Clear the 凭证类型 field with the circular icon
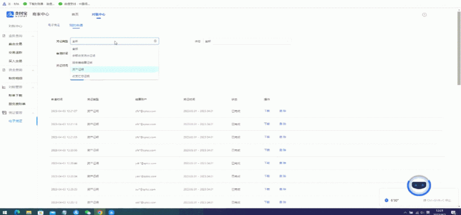 pyautogui.click(x=155, y=41)
